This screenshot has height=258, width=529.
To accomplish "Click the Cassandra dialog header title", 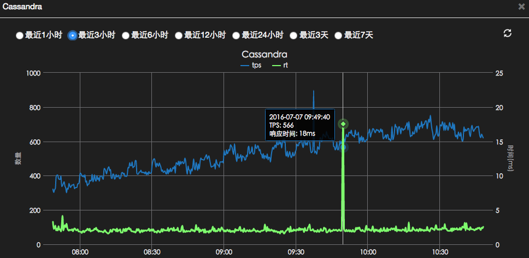I will tap(22, 7).
